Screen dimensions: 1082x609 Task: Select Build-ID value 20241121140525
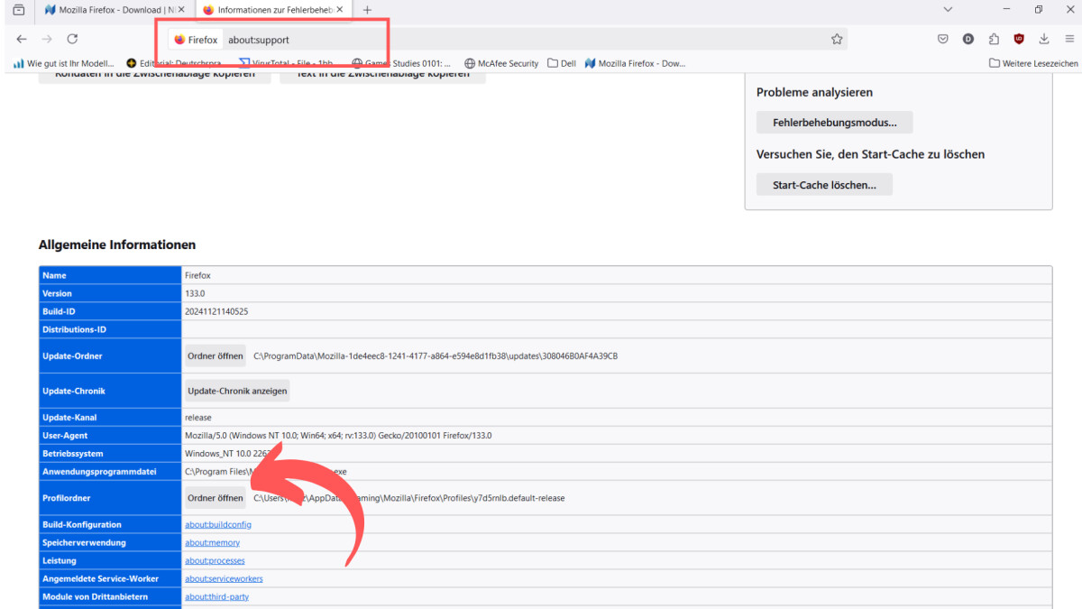[x=216, y=311]
